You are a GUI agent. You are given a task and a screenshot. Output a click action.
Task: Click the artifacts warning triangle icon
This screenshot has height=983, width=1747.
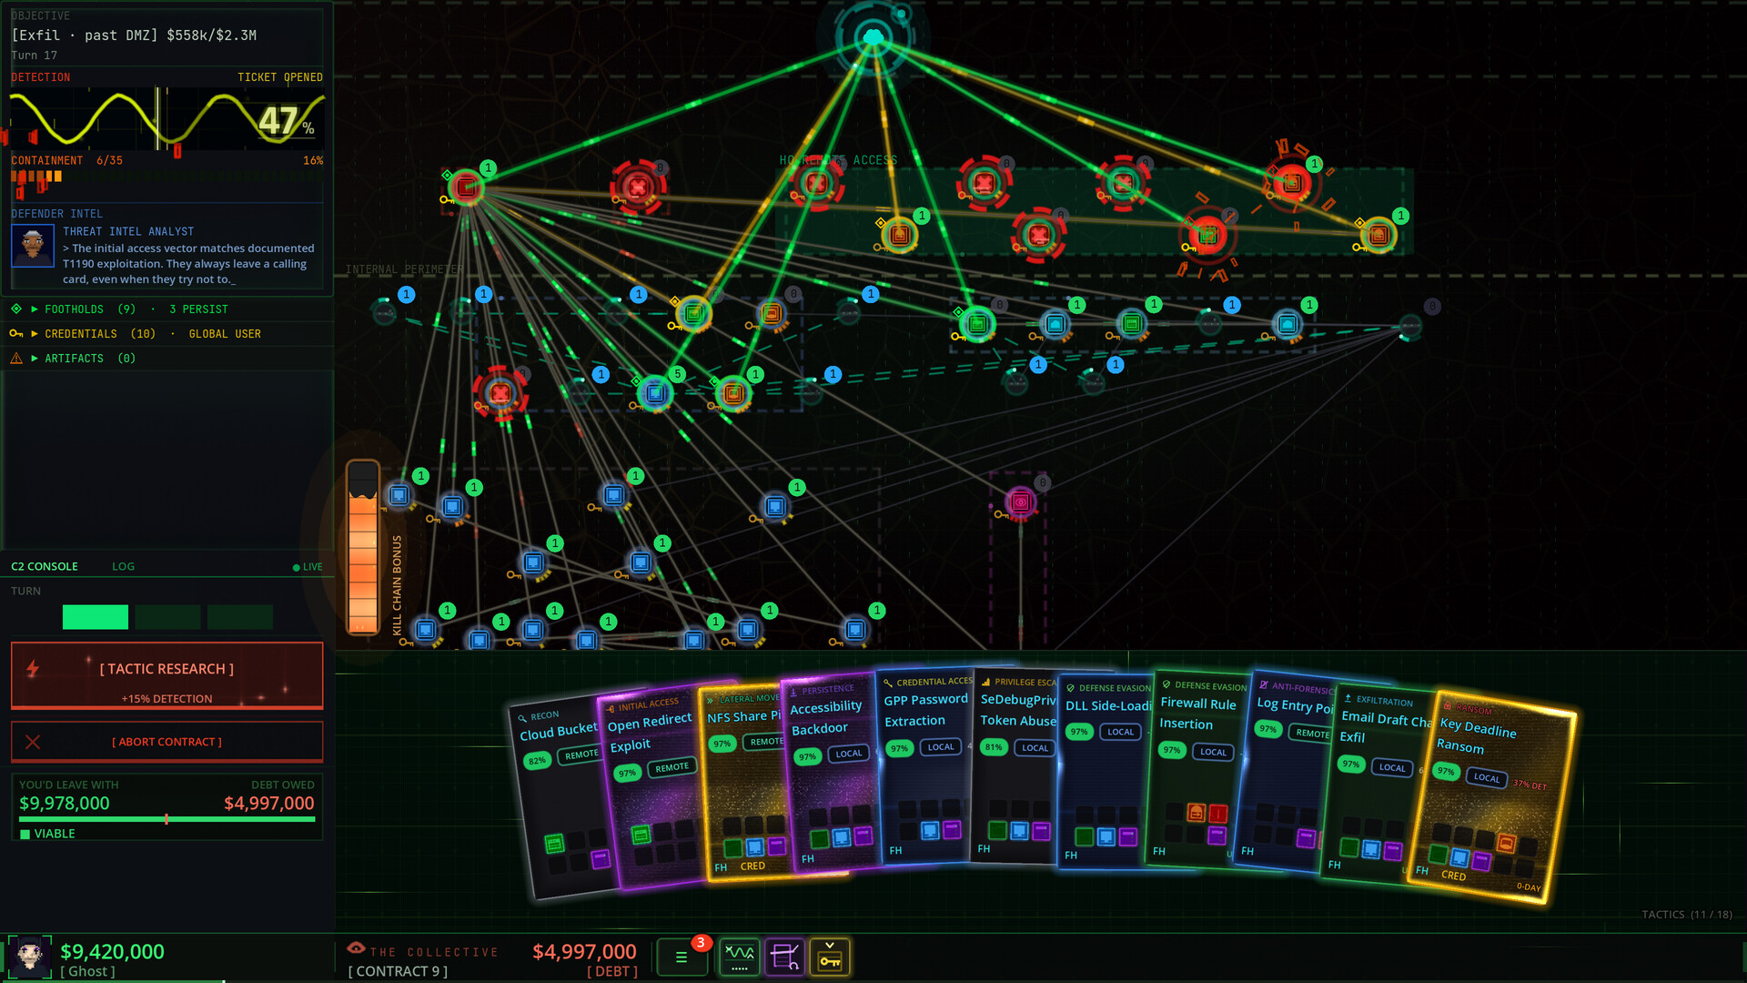coord(16,359)
